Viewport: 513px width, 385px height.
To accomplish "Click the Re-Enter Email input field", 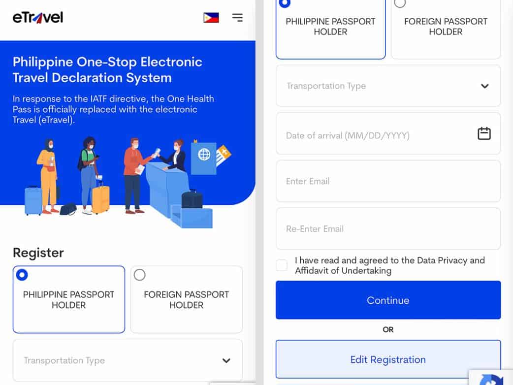I will [x=388, y=229].
